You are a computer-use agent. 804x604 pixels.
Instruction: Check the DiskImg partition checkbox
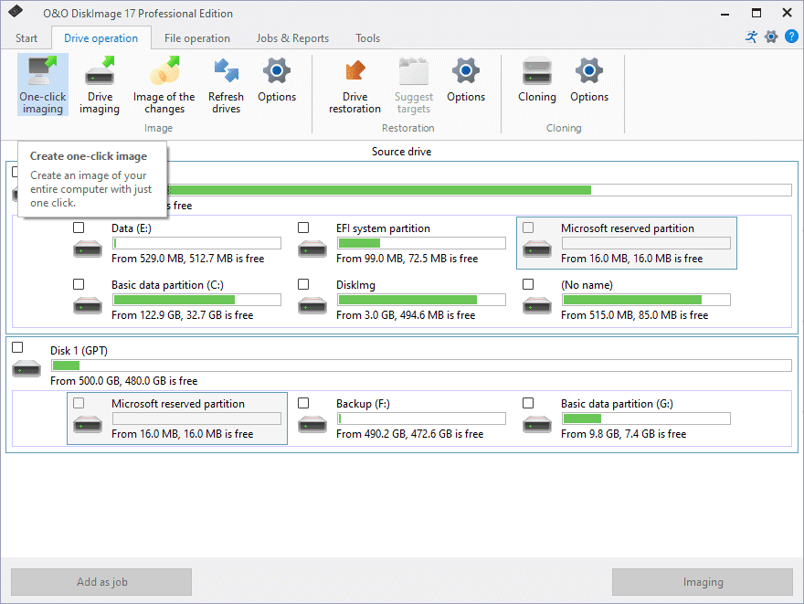pos(303,284)
